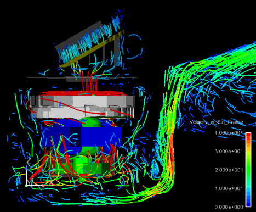Click the 2.000e+001 legend value
This screenshot has height=212, width=256.
coord(229,170)
